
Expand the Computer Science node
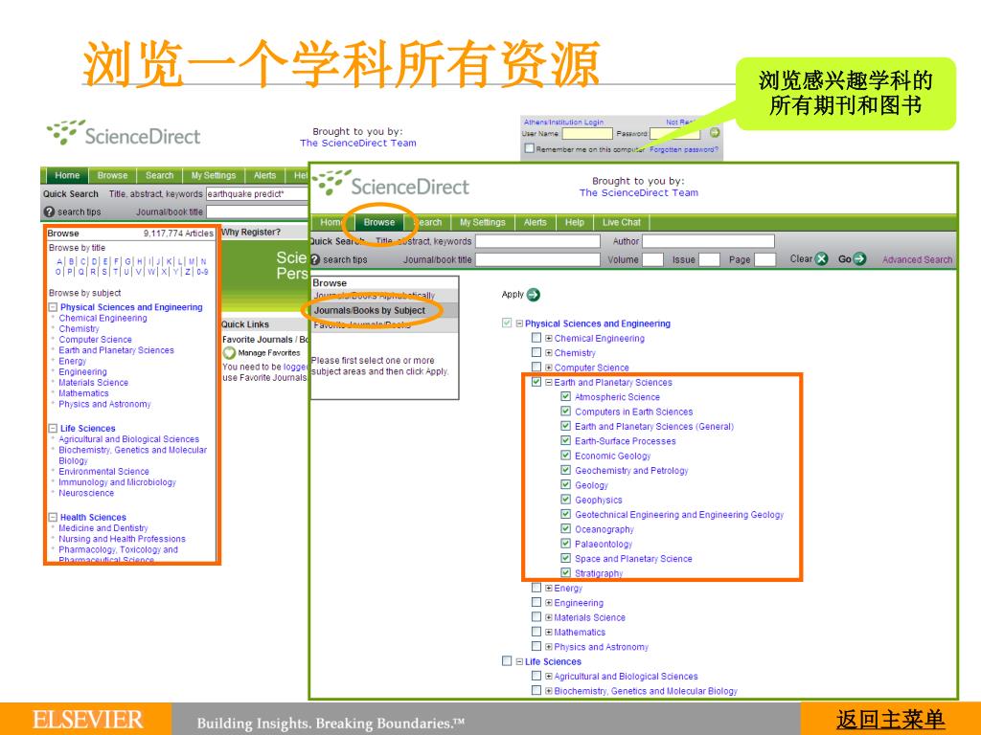click(549, 367)
